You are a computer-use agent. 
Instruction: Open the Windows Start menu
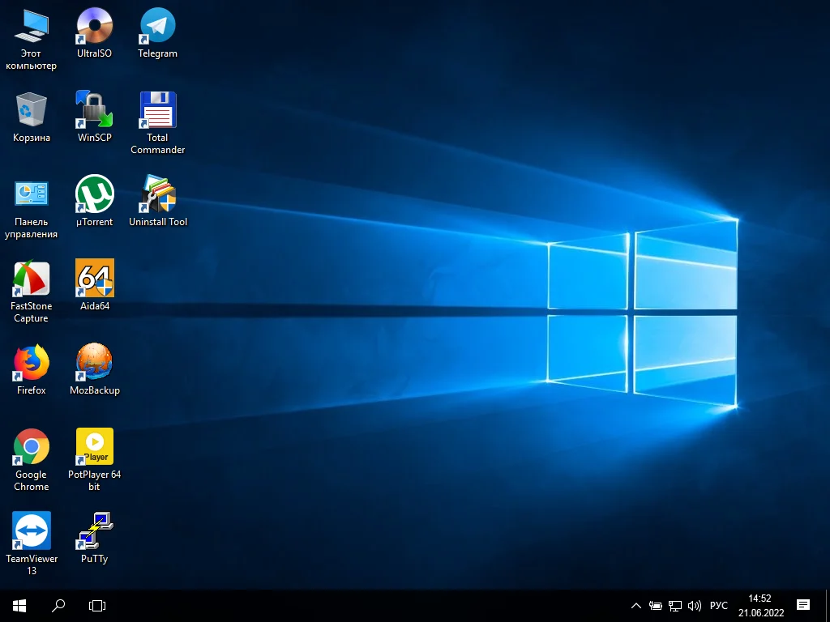(x=19, y=605)
